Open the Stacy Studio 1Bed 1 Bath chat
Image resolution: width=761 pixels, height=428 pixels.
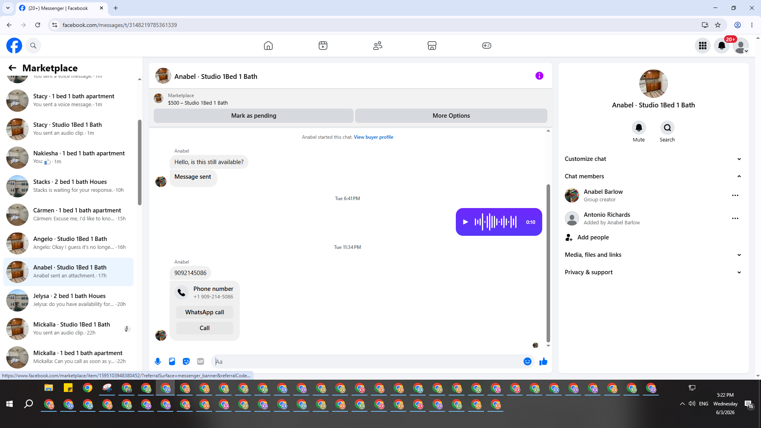point(68,129)
